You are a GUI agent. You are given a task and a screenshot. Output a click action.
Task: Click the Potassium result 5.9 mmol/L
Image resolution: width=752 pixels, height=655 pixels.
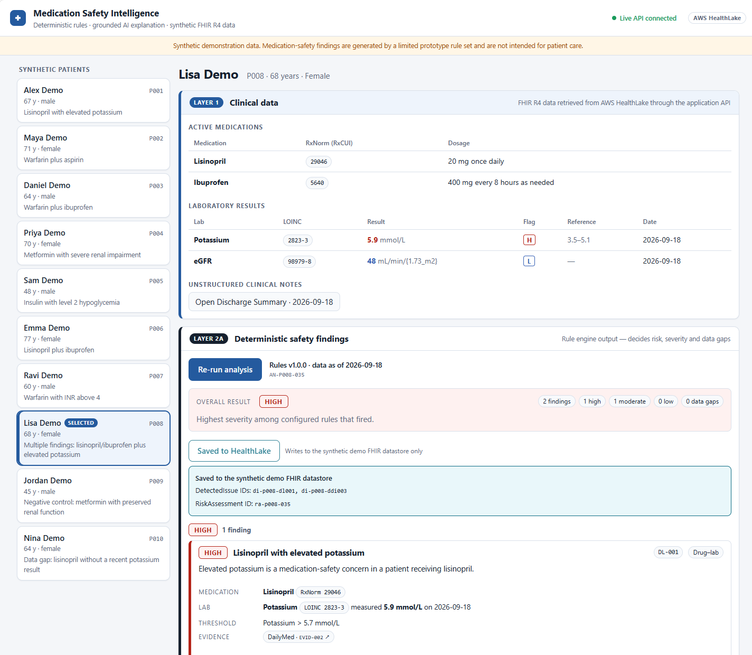[386, 240]
